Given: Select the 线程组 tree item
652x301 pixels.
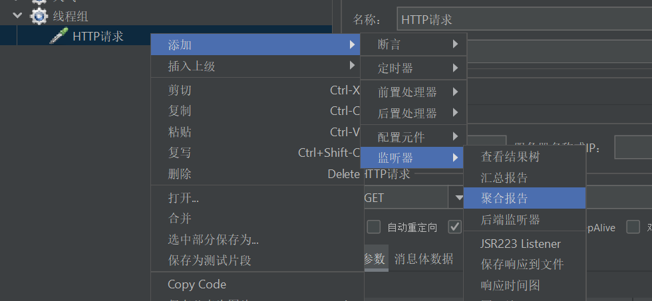Looking at the screenshot, I should tap(71, 16).
